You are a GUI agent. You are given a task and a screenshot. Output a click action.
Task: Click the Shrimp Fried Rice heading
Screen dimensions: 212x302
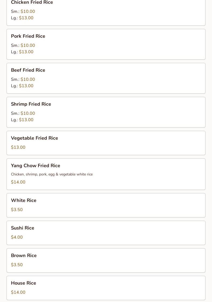[x=31, y=104]
